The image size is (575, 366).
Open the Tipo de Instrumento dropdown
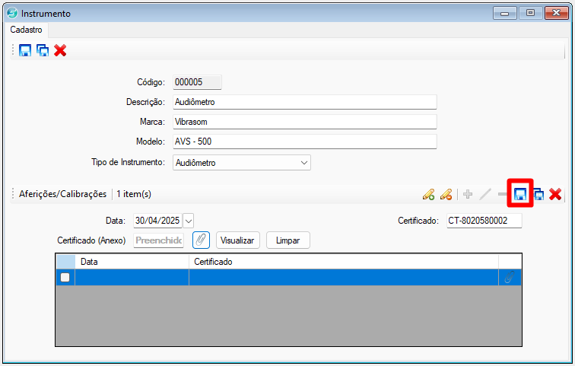tap(304, 162)
